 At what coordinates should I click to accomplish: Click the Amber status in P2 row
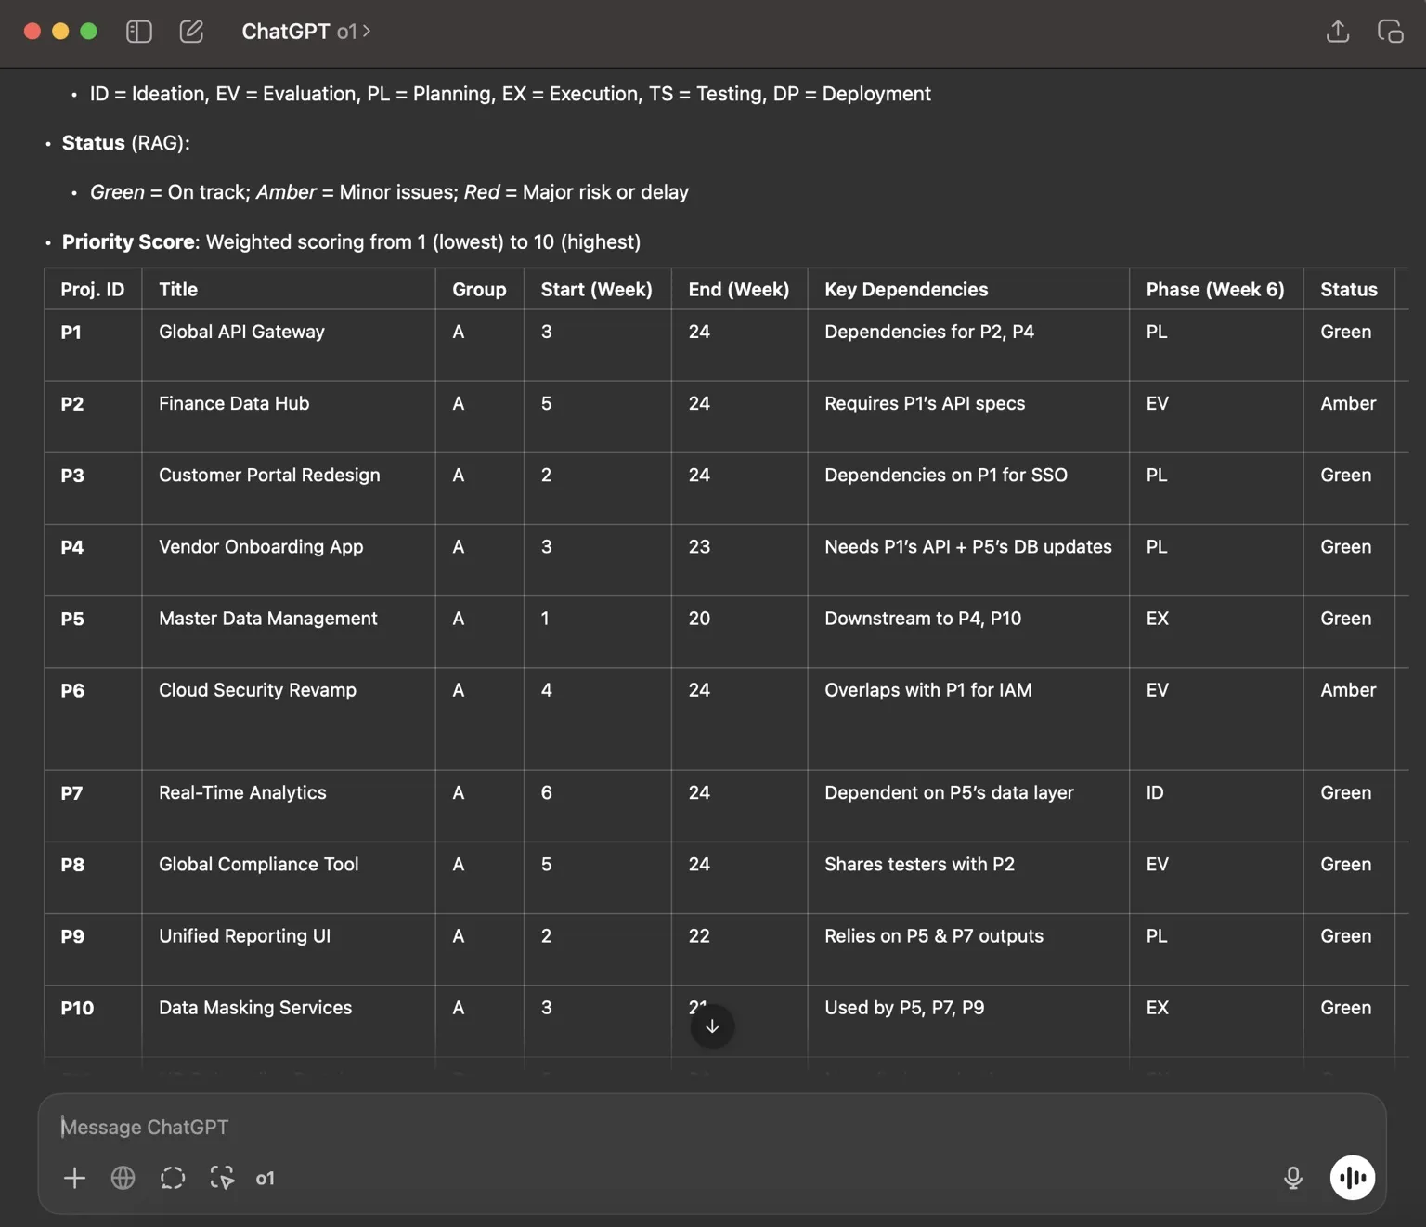[1348, 403]
